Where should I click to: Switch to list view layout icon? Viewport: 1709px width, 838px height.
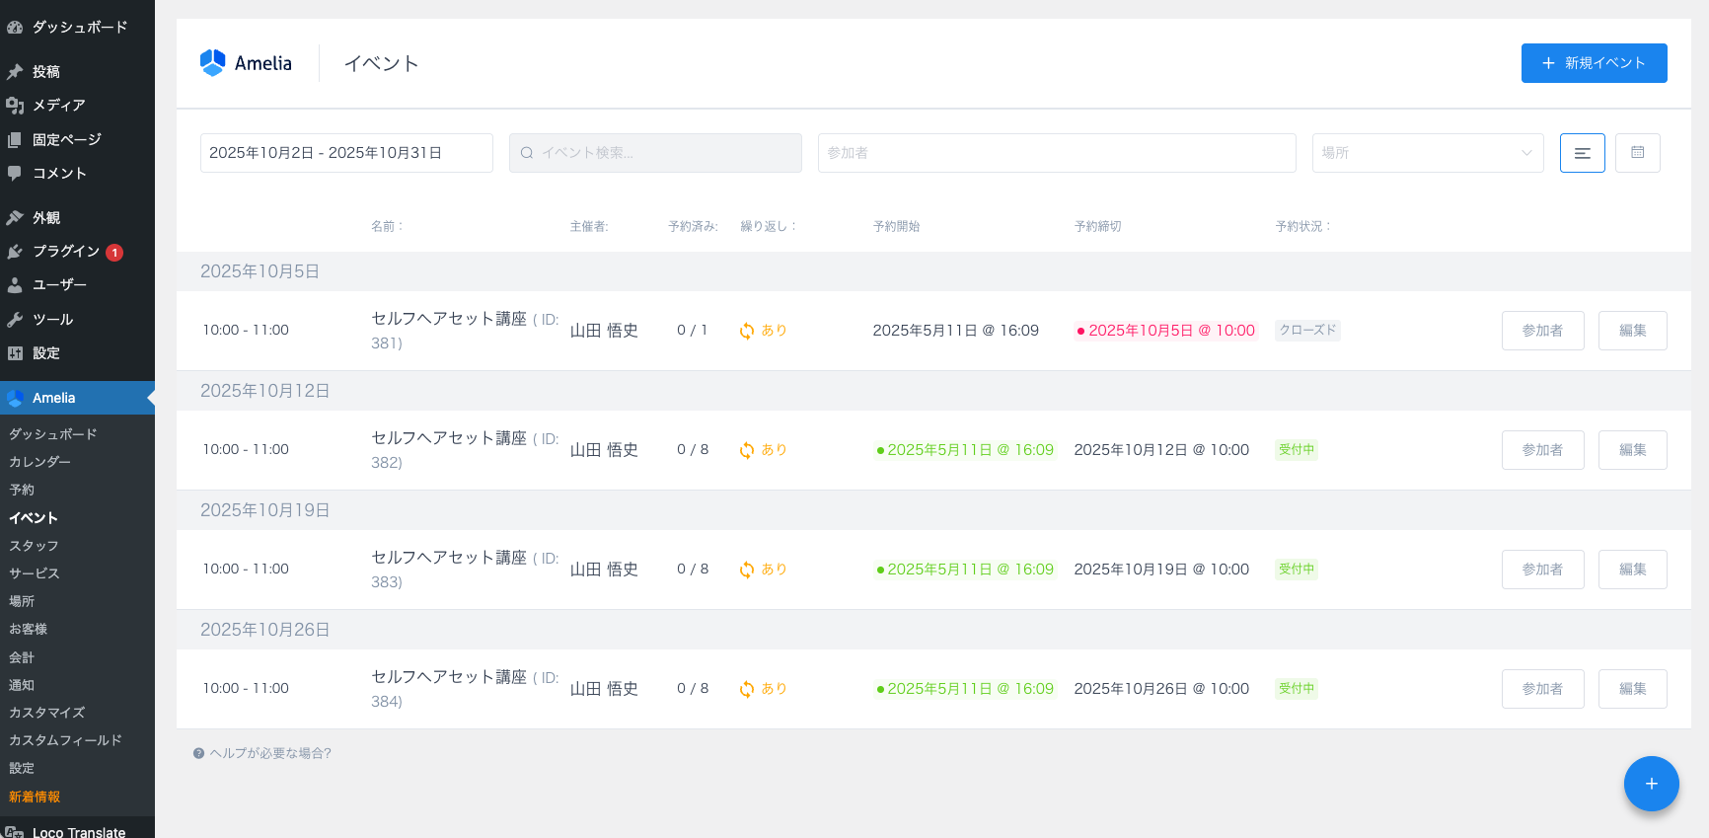click(x=1582, y=153)
